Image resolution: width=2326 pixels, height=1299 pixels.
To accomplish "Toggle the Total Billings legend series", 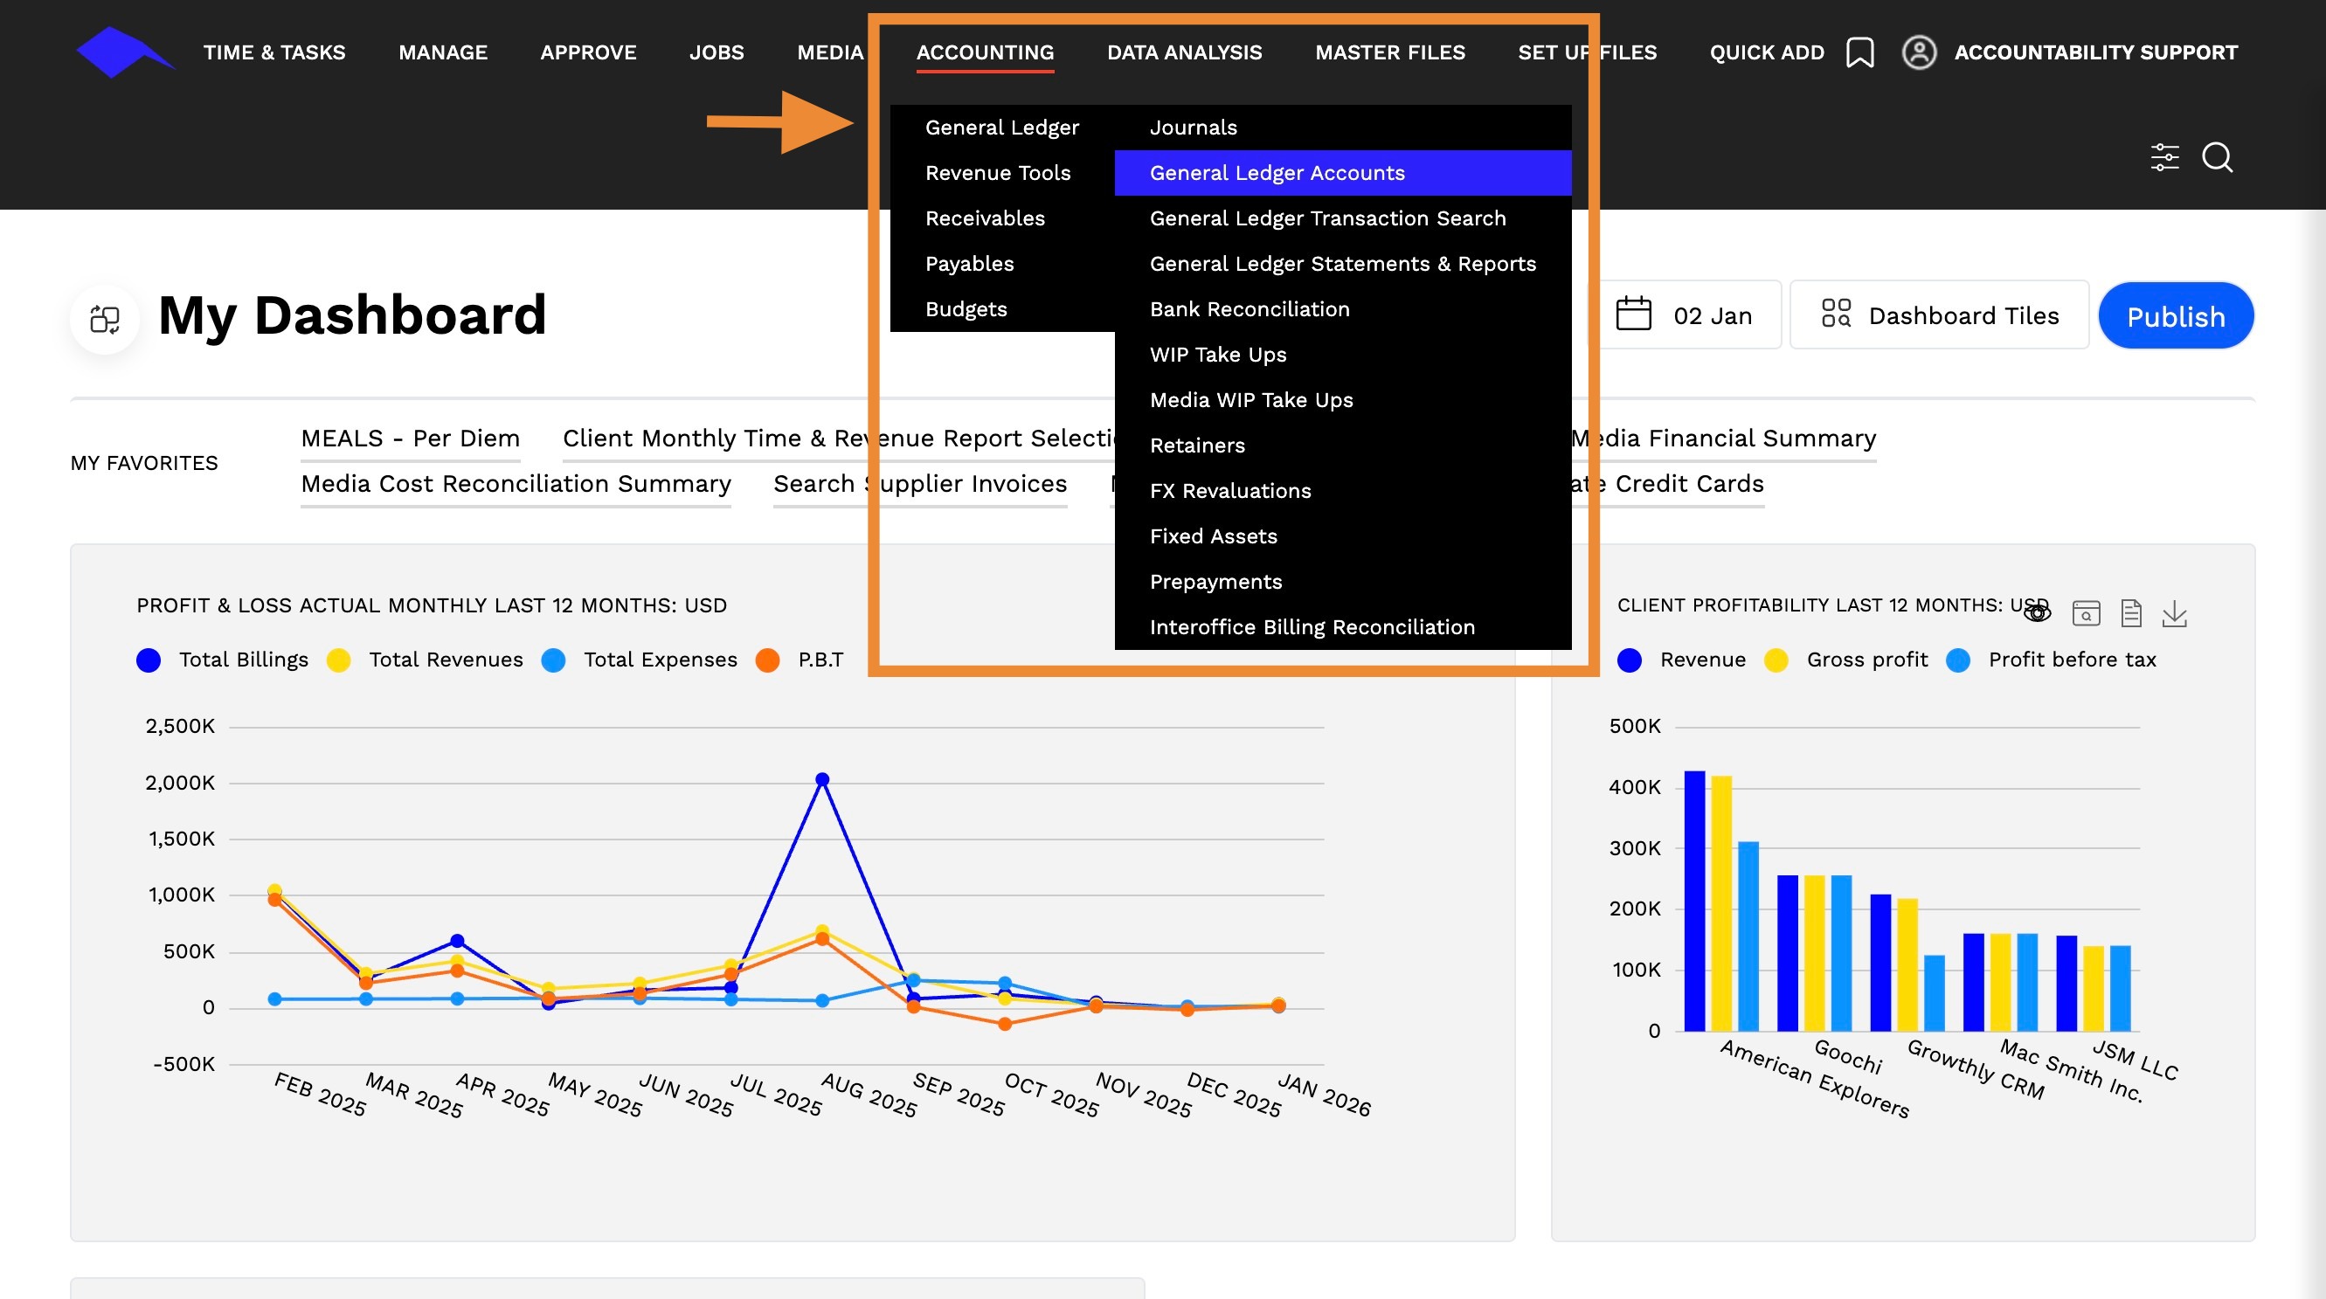I will click(222, 660).
